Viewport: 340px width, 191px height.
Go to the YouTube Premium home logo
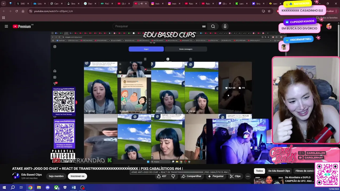[x=22, y=26]
